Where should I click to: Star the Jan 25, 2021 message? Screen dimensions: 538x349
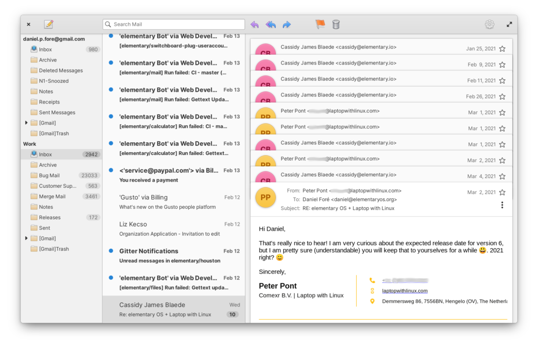coord(502,49)
